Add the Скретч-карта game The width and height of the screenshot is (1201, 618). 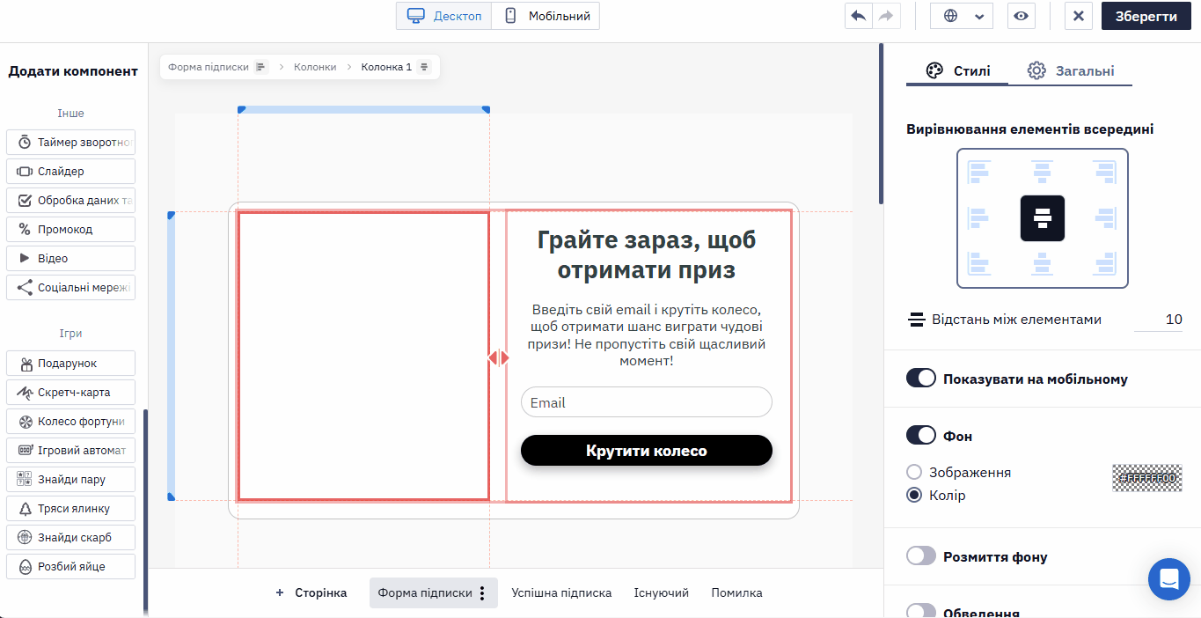[x=70, y=392]
